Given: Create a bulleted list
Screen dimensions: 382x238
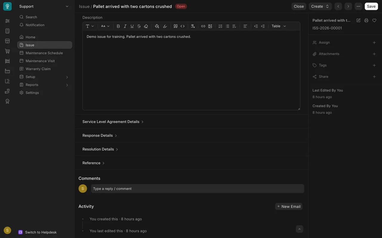Looking at the screenshot, I should [x=227, y=26].
